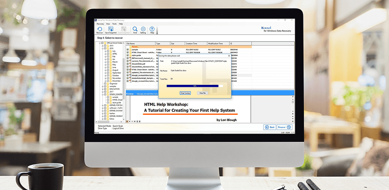Screen dimensions: 389x190
Task: Click the 'Ready' status bar text
Action: [x=97, y=133]
